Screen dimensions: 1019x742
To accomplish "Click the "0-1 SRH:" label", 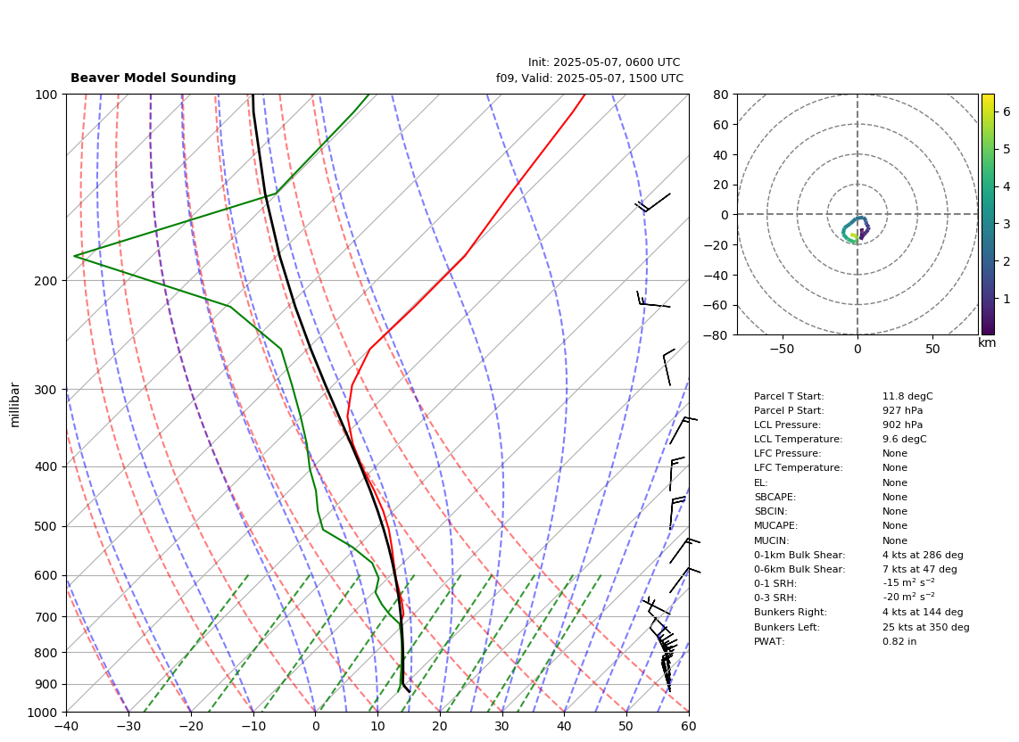I will point(775,583).
